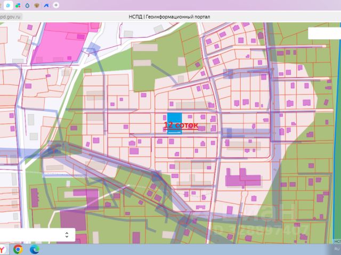Image resolution: width=341 pixels, height=255 pixels.
Task: Launch Microsoft Edge from the taskbar
Action: pyautogui.click(x=34, y=249)
